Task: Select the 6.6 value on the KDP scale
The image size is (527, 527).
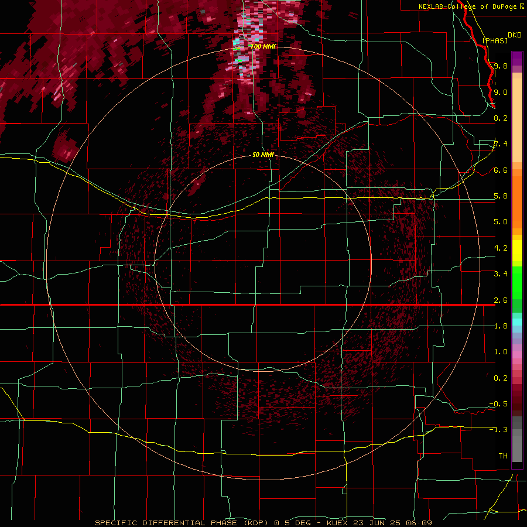Action: click(x=501, y=170)
